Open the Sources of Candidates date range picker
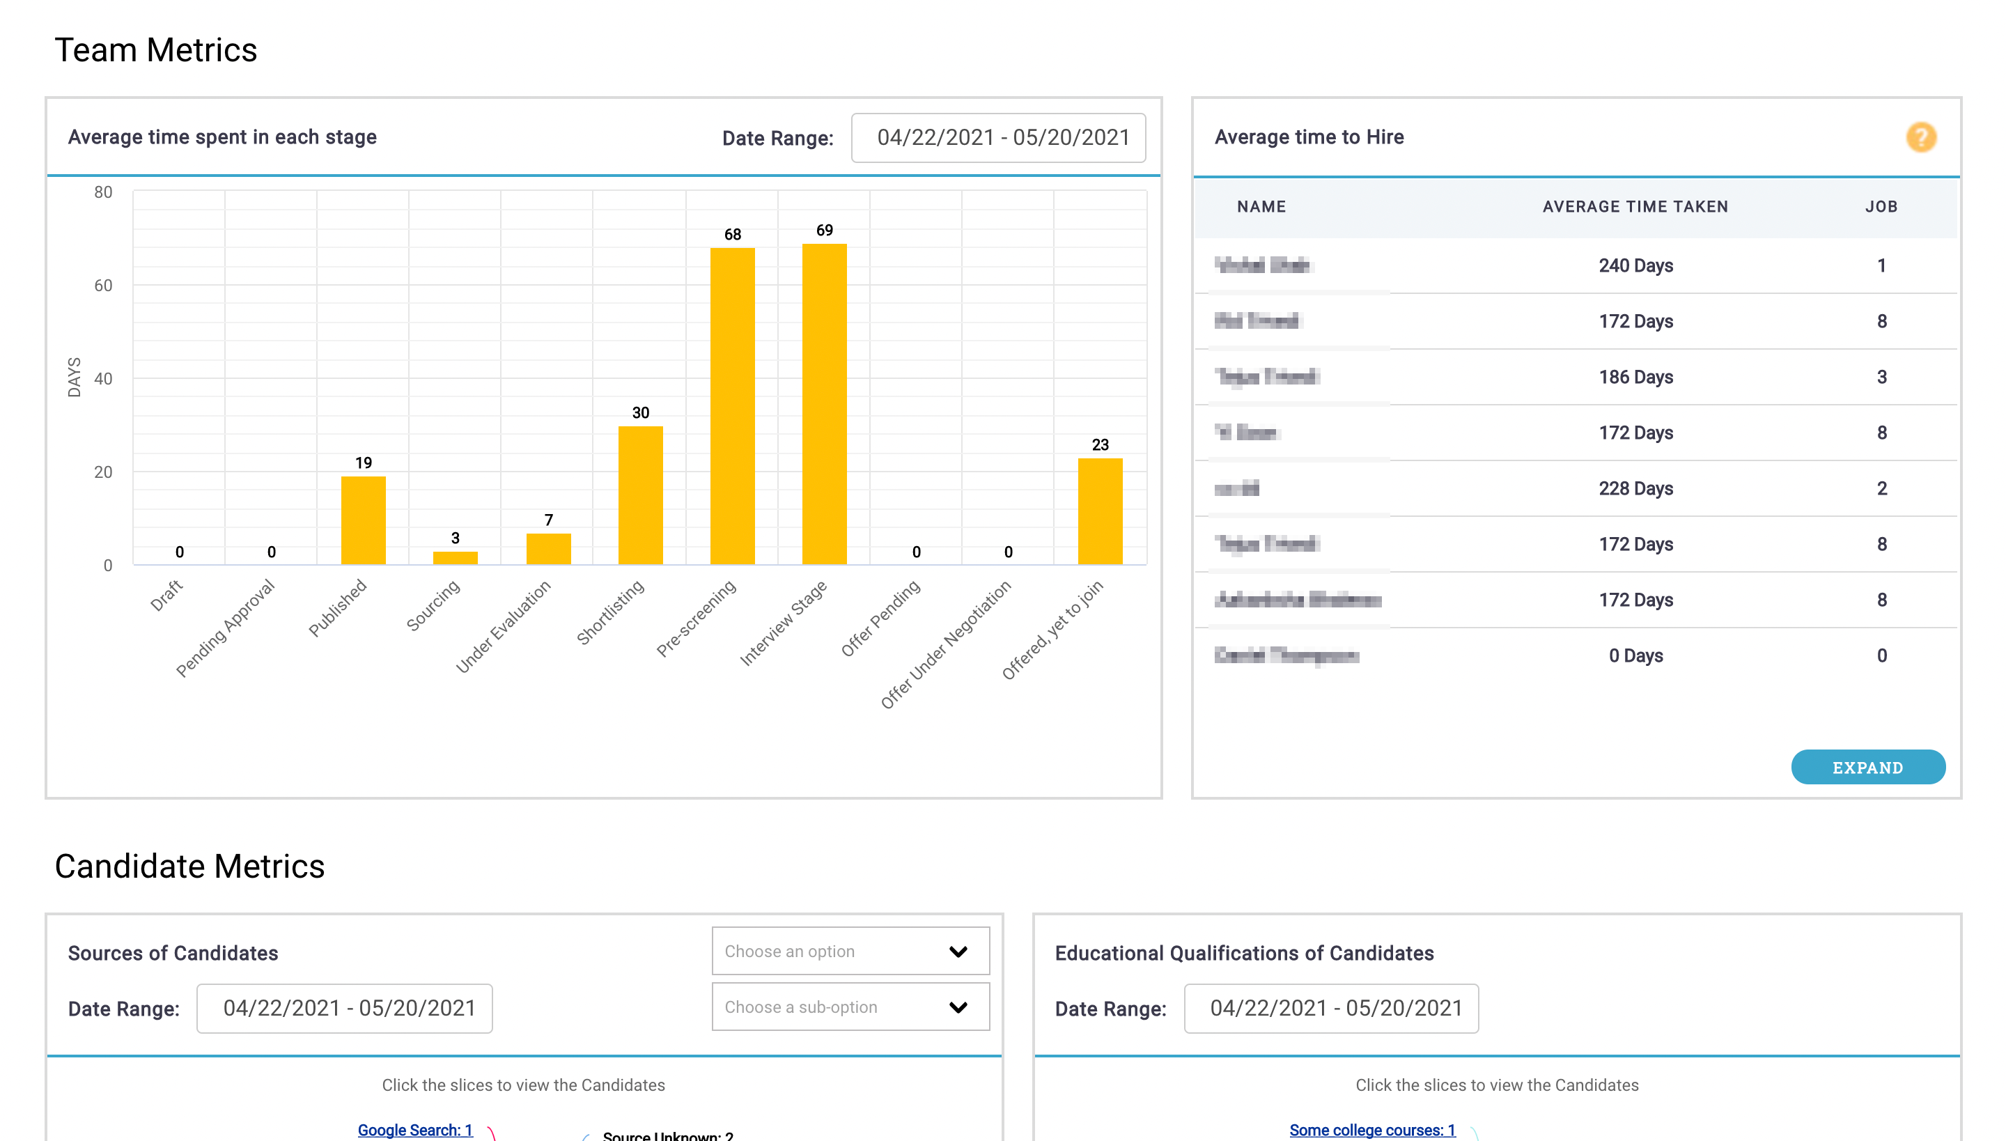2006x1141 pixels. tap(344, 1009)
